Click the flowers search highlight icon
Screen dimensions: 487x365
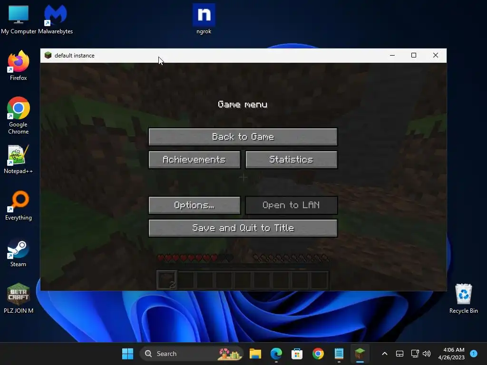pyautogui.click(x=230, y=354)
